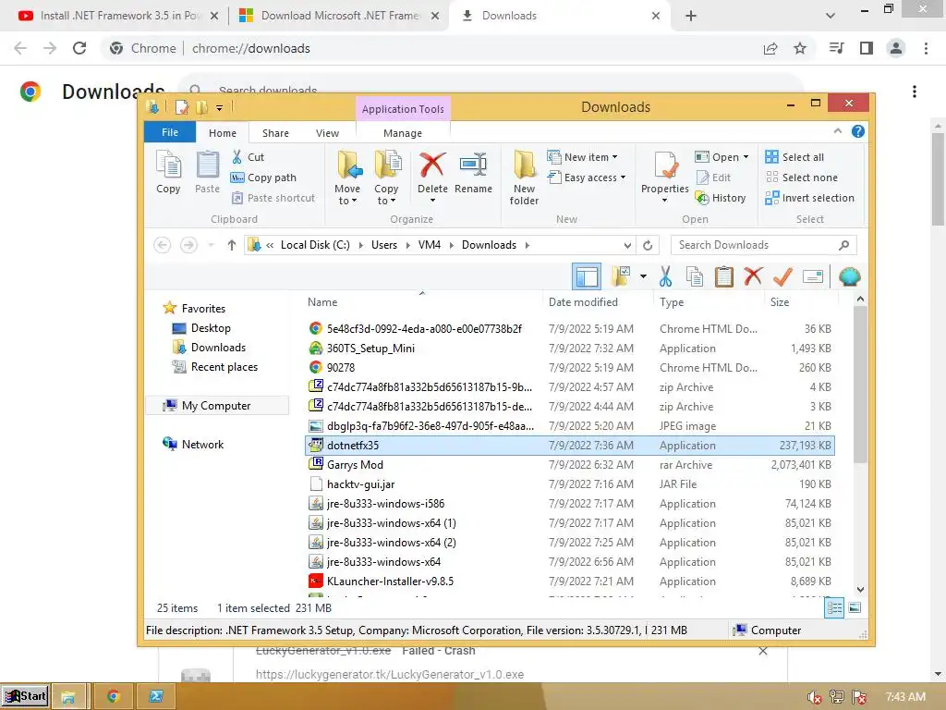Image resolution: width=946 pixels, height=710 pixels.
Task: Switch to large icons view in status bar
Action: pos(855,608)
